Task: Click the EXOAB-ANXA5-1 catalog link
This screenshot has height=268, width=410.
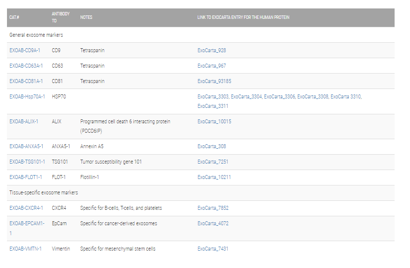Action: point(26,146)
